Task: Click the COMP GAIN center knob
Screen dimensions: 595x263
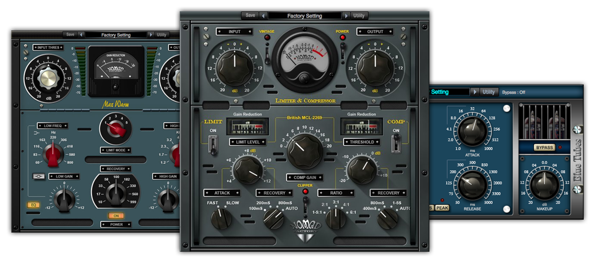Action: 304,150
